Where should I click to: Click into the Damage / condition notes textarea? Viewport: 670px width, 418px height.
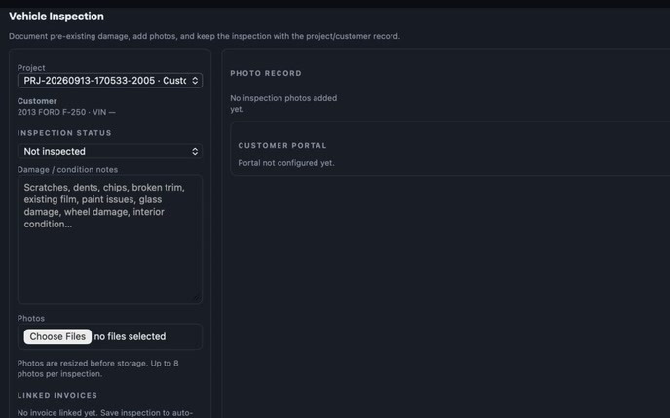click(x=110, y=239)
